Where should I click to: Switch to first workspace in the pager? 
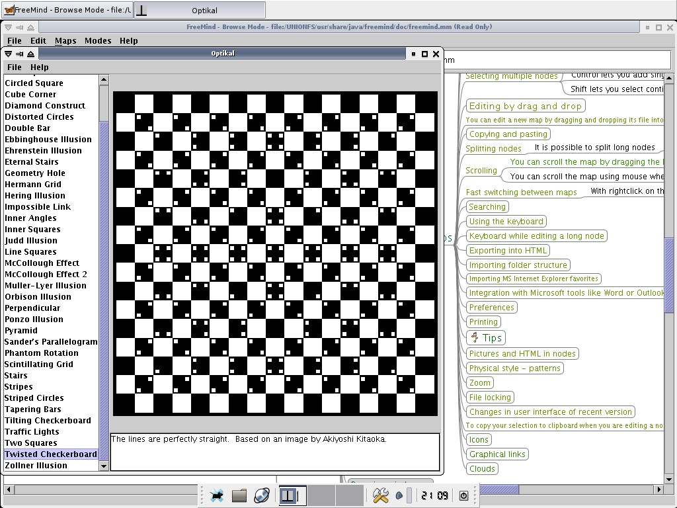point(293,495)
